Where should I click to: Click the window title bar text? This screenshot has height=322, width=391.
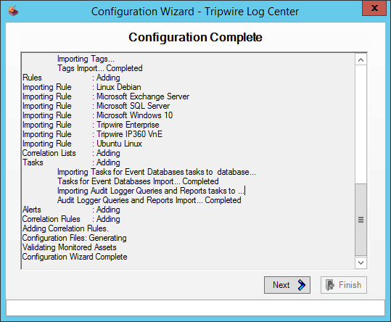[x=195, y=12]
